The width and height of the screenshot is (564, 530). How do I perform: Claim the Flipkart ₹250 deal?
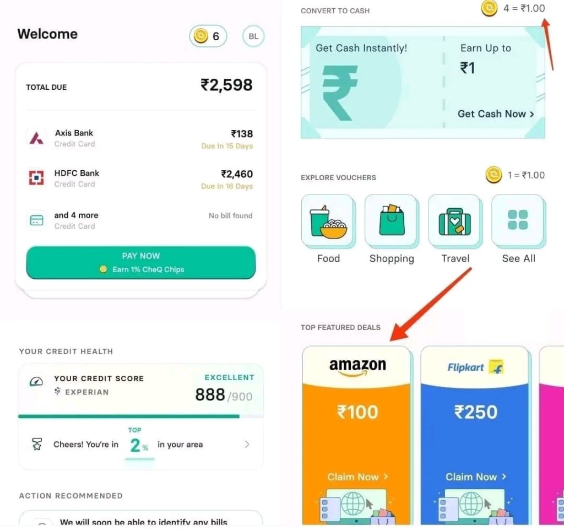coord(475,477)
